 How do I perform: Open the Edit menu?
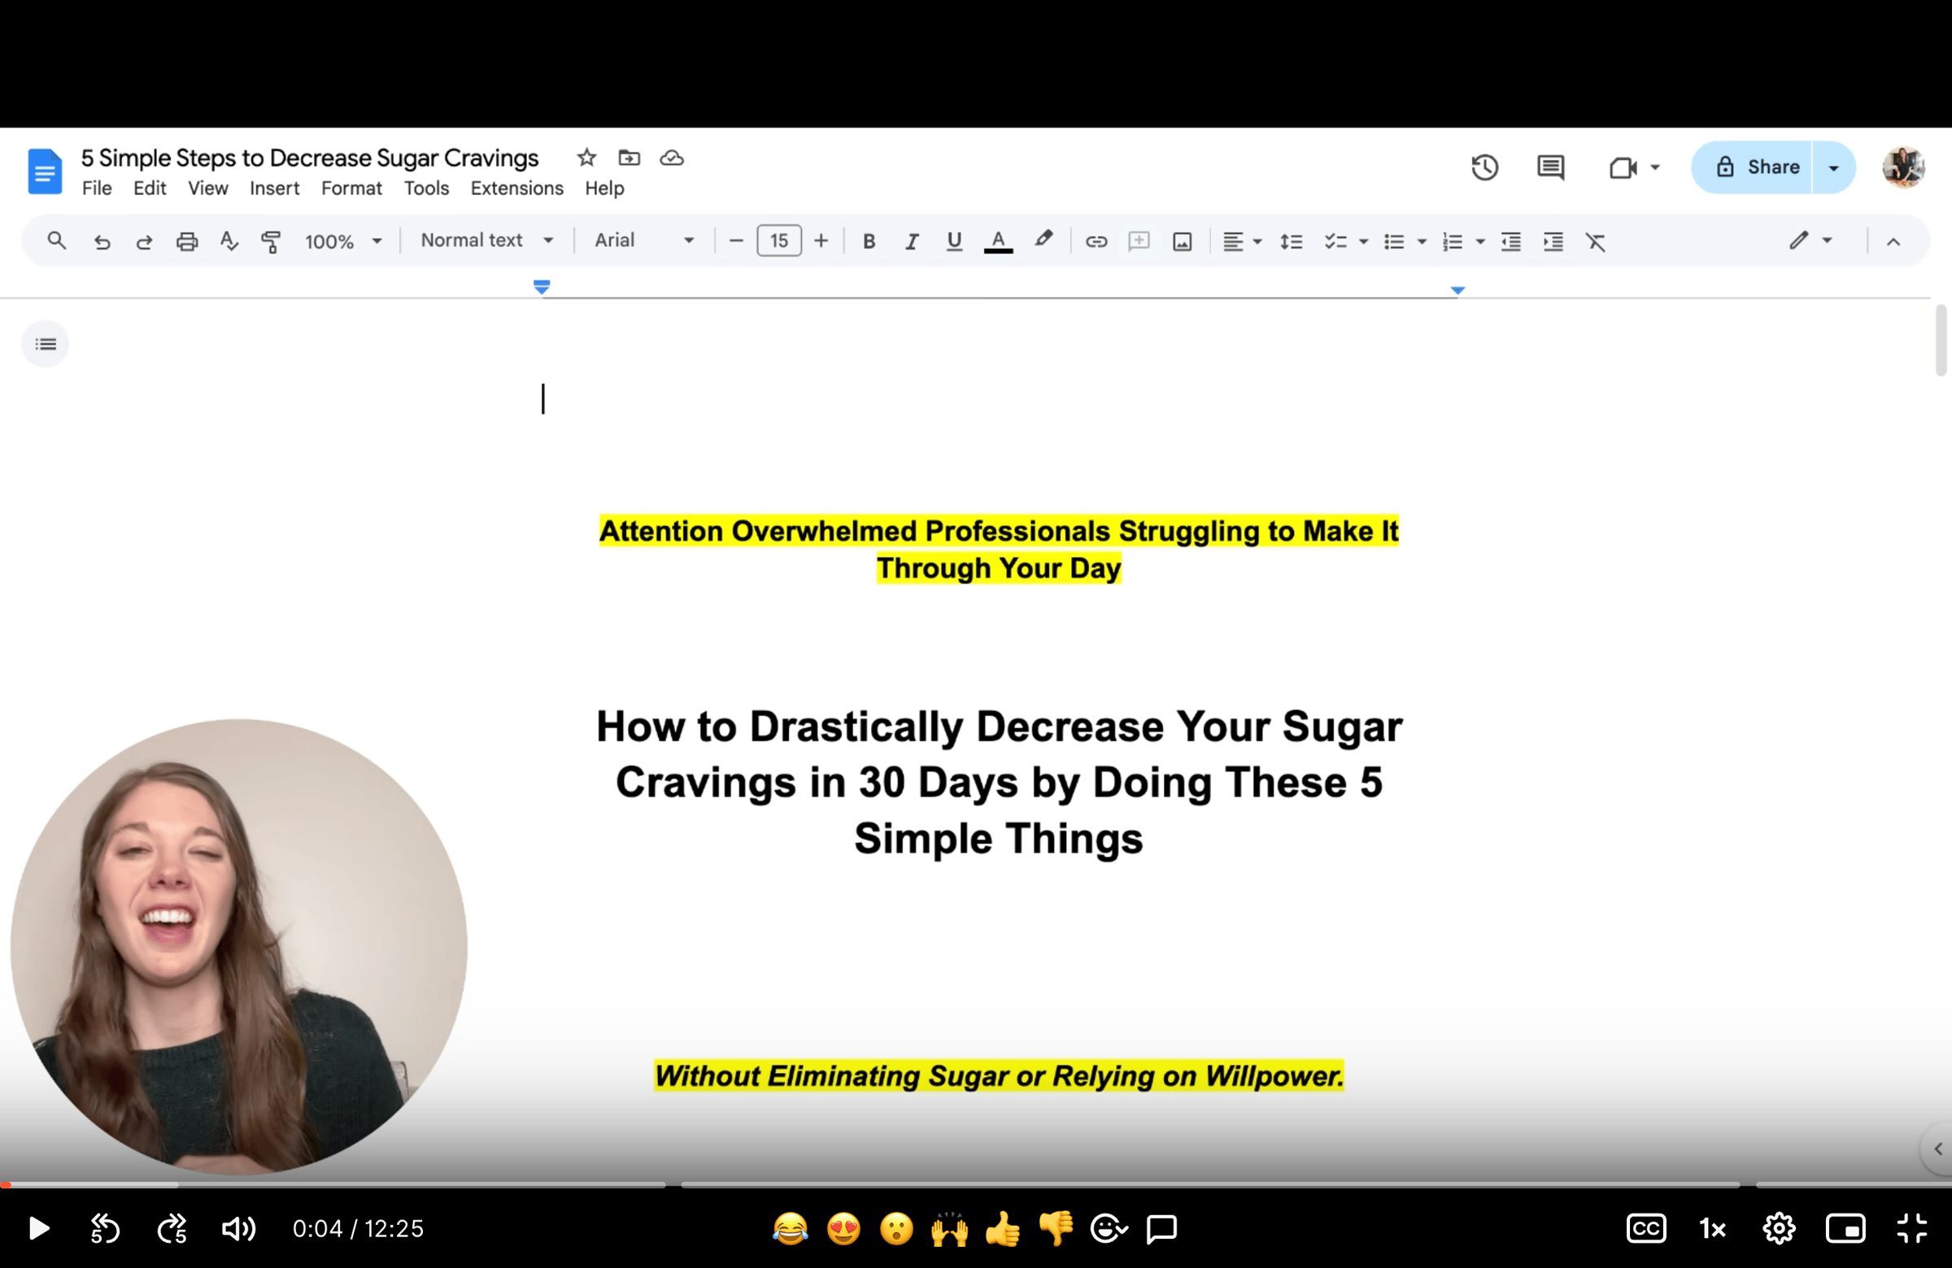coord(150,189)
